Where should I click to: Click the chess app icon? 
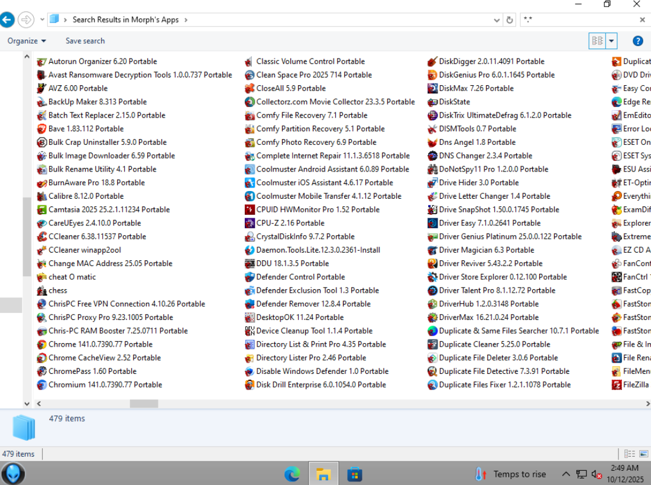41,290
